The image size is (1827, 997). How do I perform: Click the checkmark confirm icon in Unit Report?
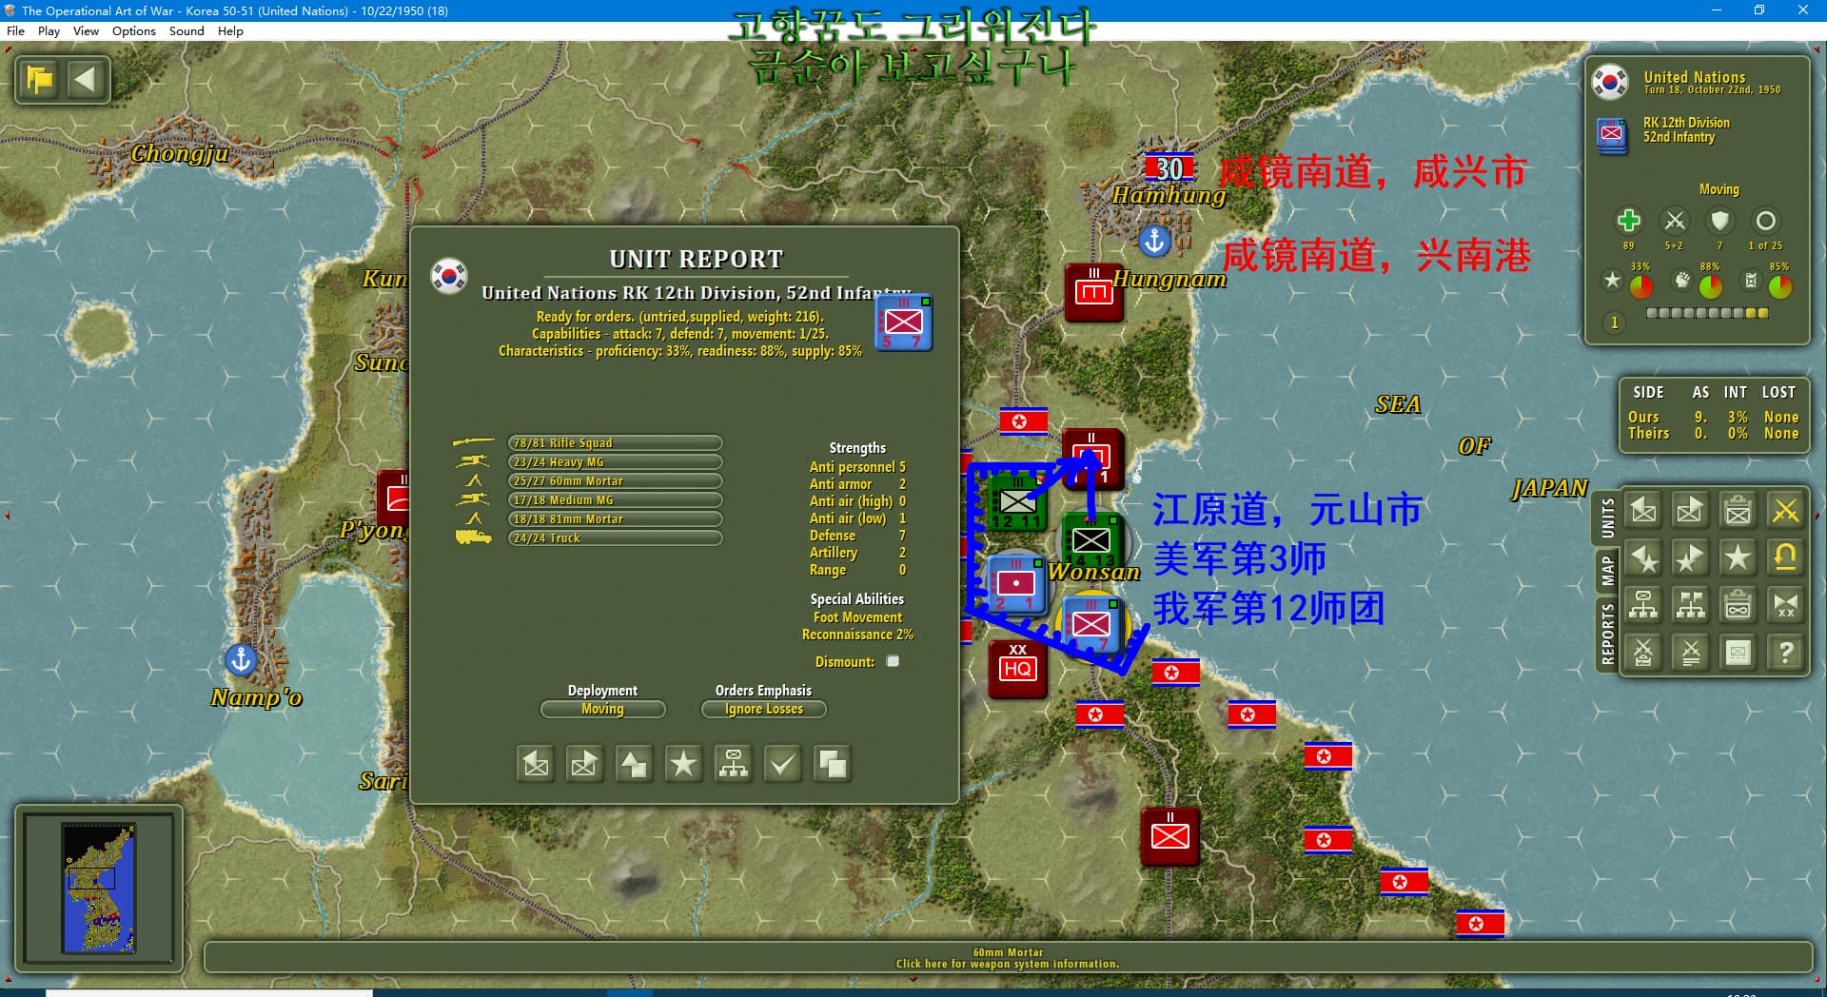point(782,764)
